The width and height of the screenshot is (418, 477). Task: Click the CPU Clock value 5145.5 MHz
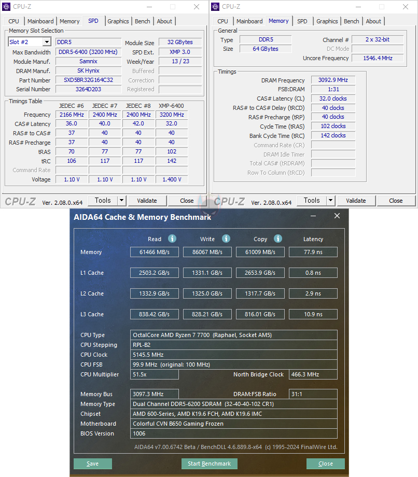click(x=234, y=355)
